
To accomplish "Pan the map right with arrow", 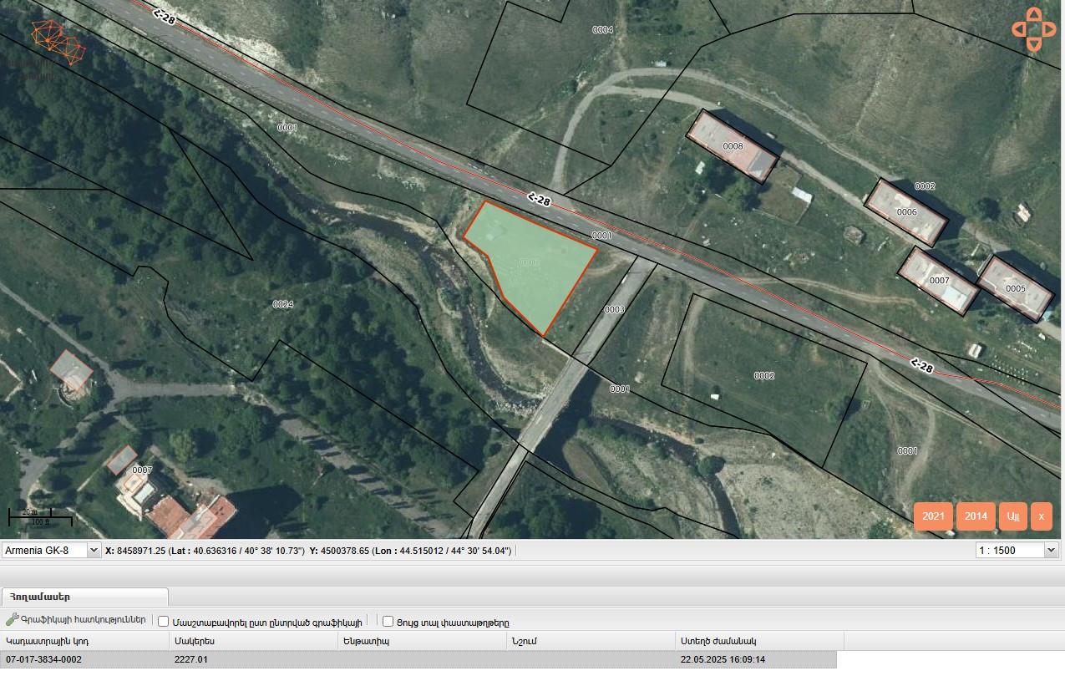I will 1050,29.
